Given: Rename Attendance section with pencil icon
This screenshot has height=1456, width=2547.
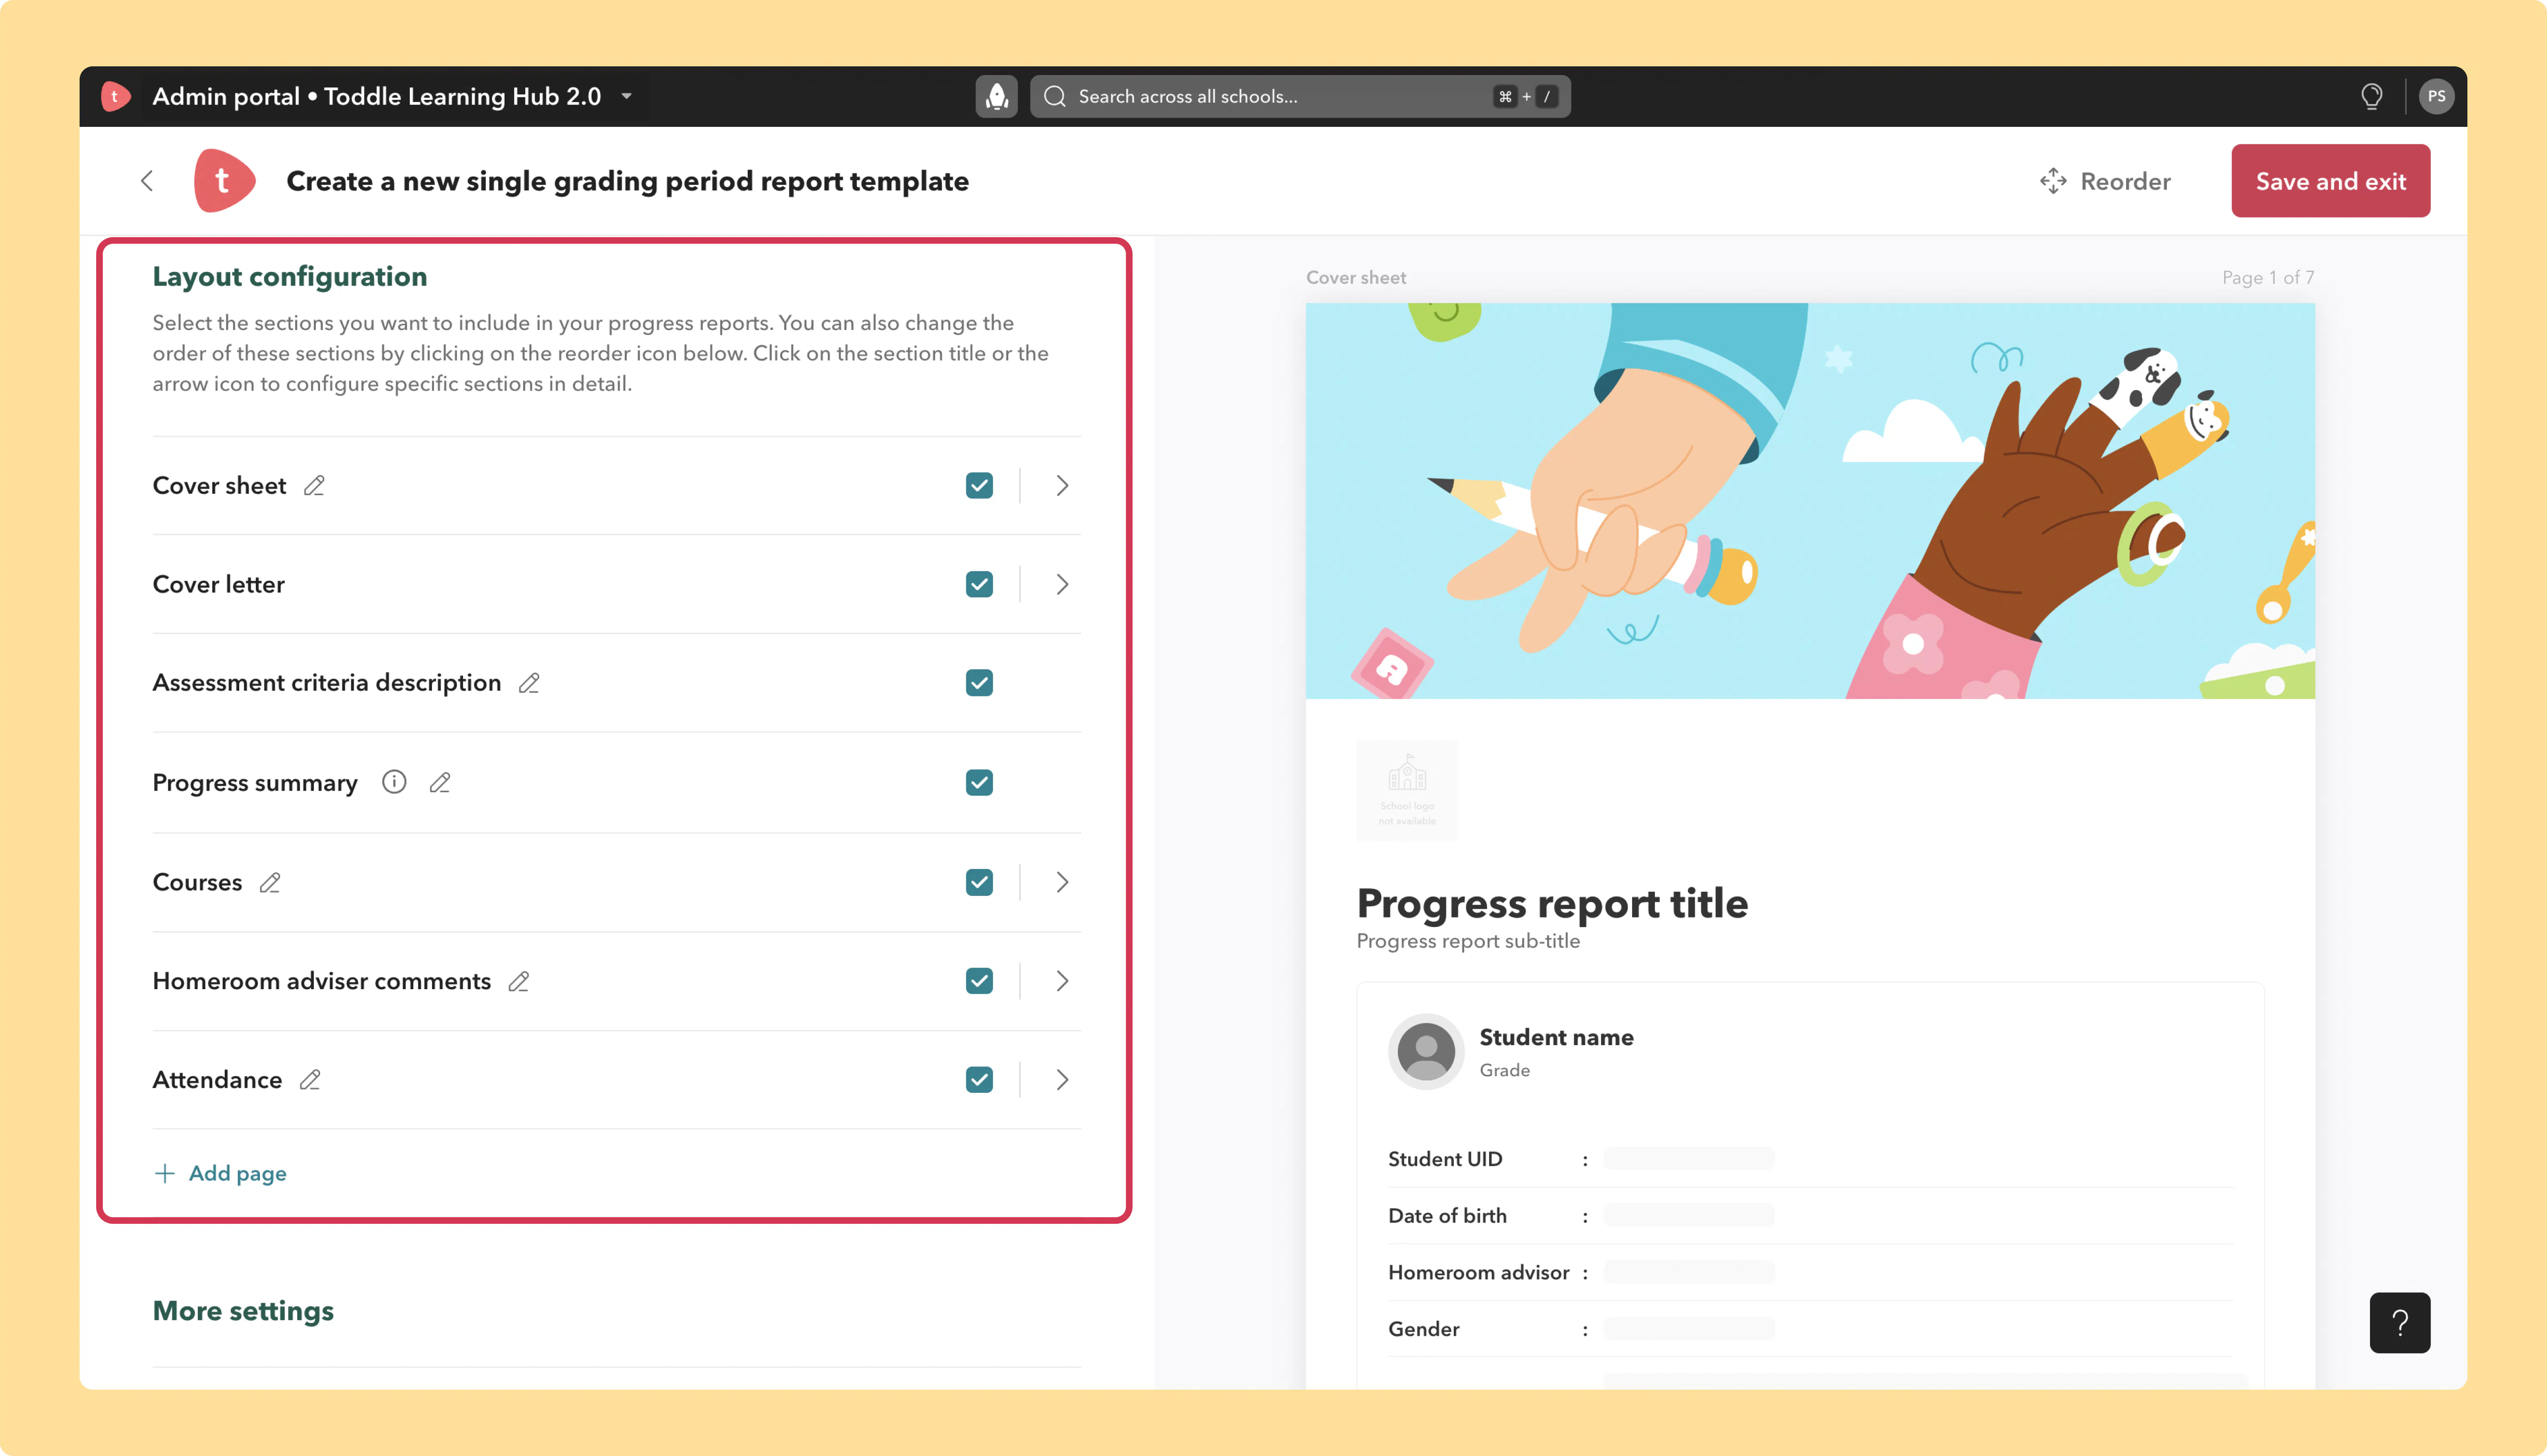Looking at the screenshot, I should pos(310,1080).
